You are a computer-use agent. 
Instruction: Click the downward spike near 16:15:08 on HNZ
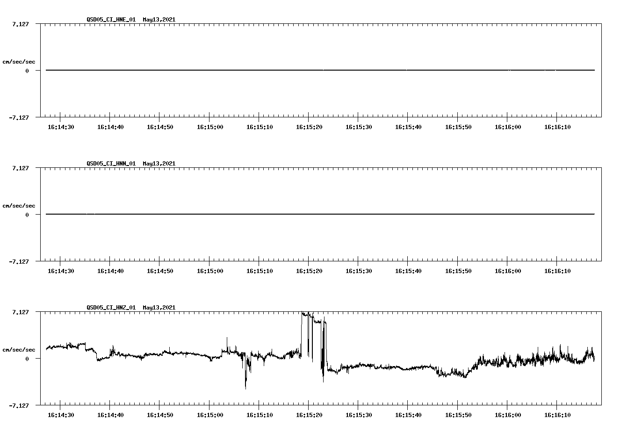(245, 383)
